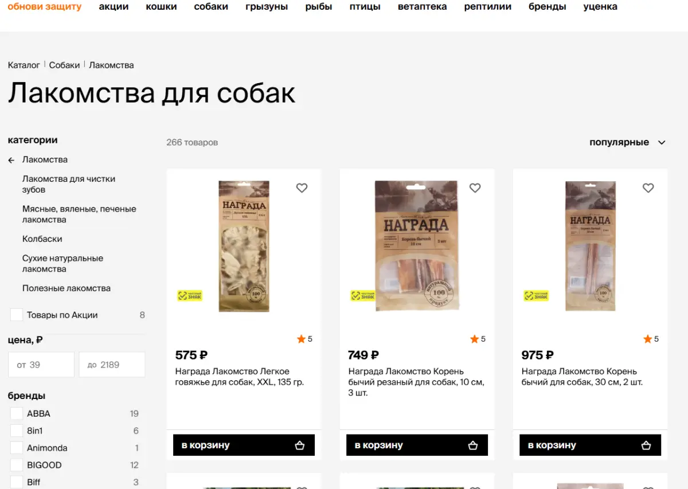Go to рептилии menu item
The image size is (688, 489).
click(x=488, y=7)
